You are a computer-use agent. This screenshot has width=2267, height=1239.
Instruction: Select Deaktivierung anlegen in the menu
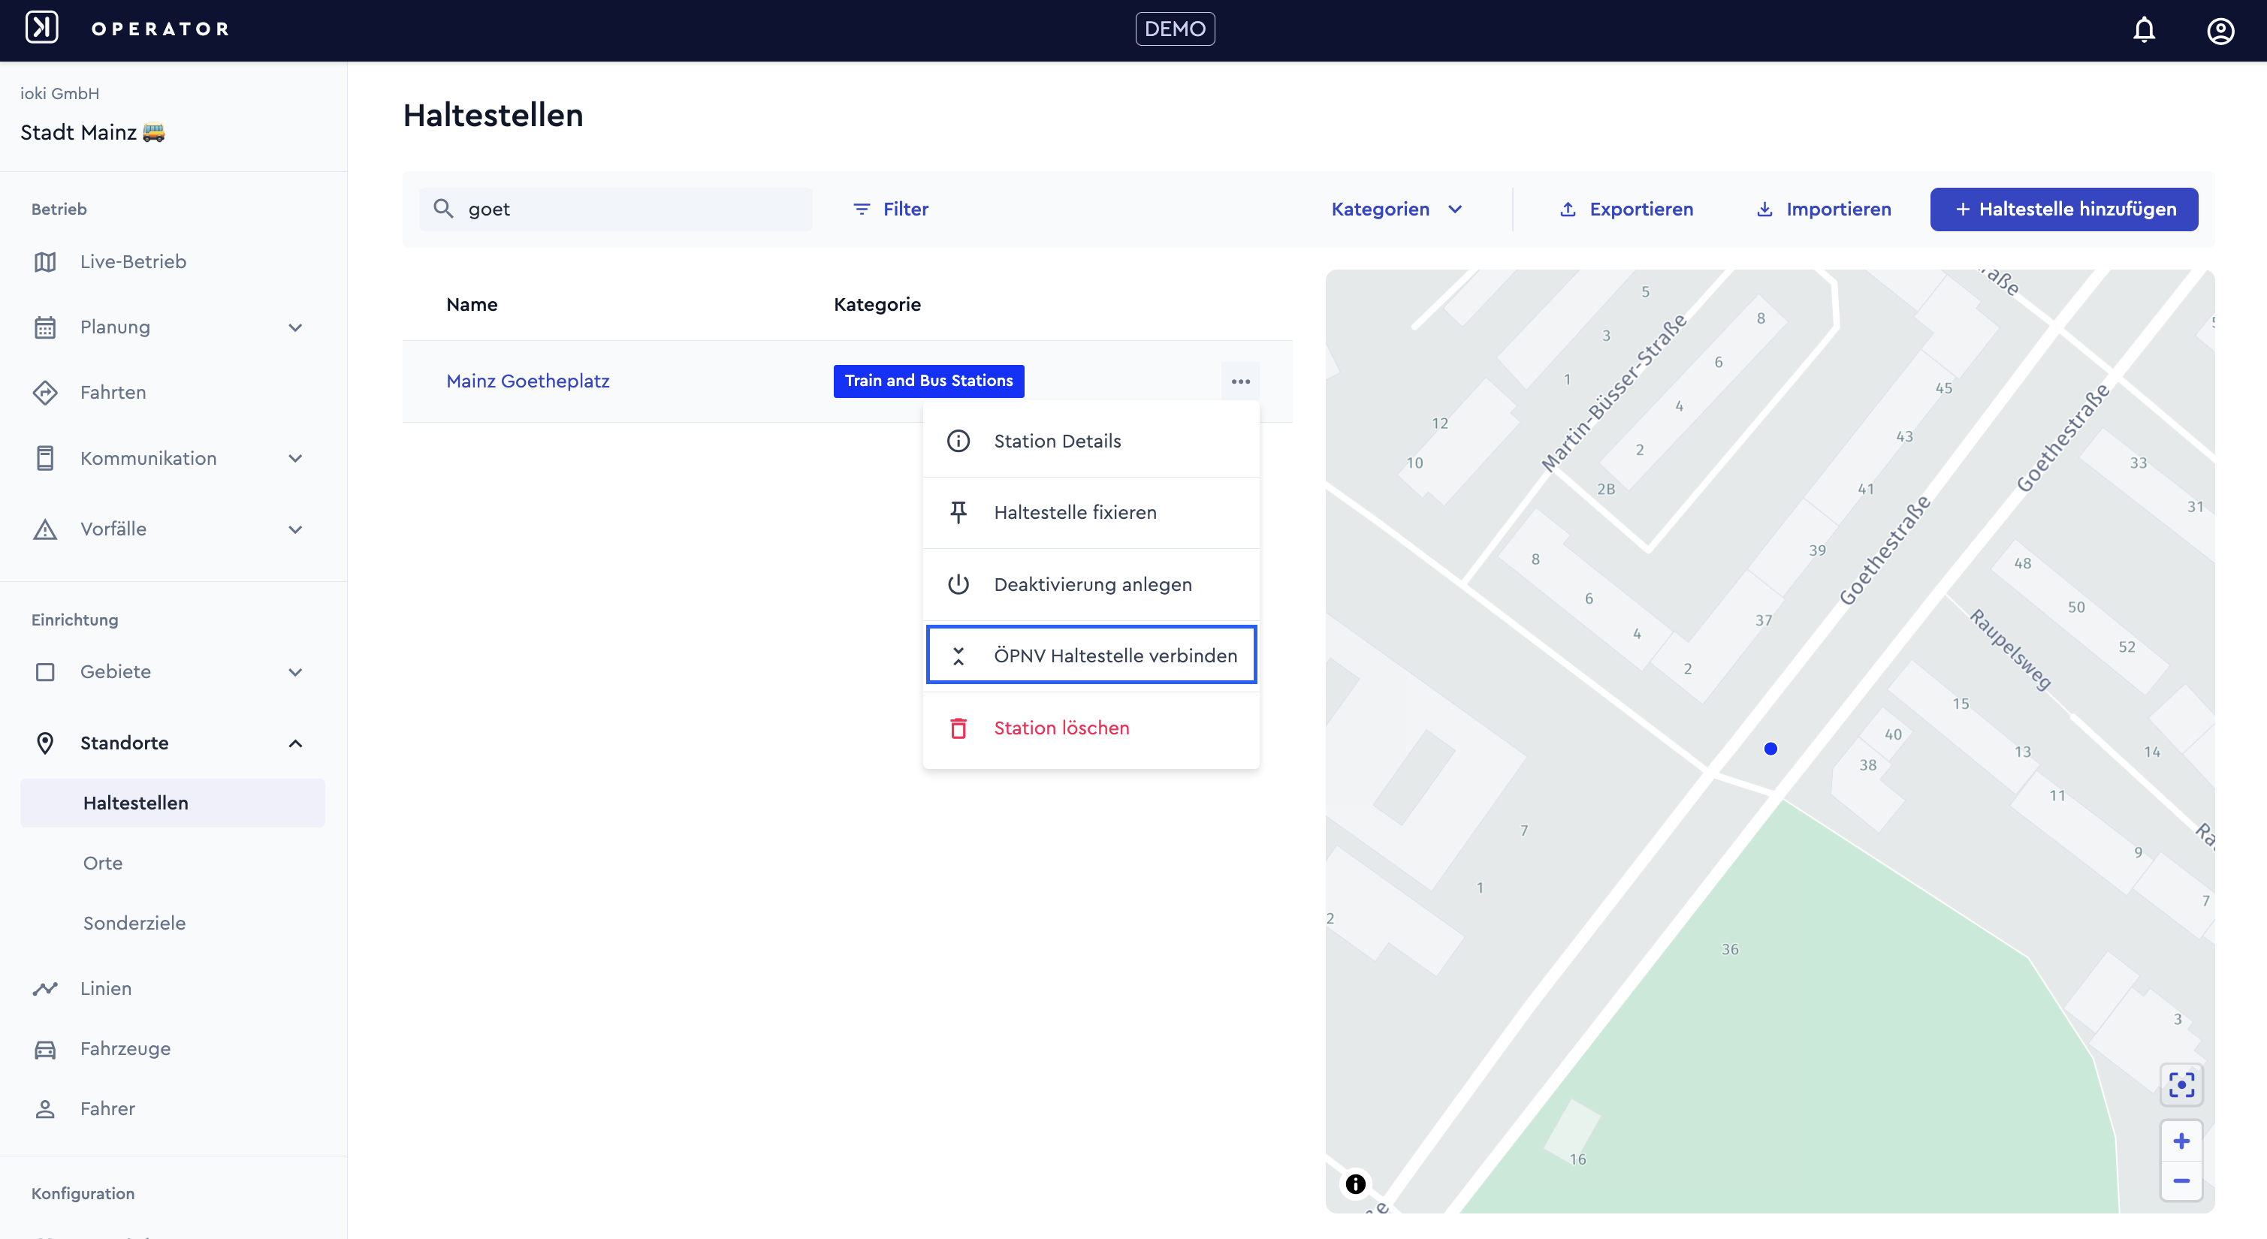pos(1091,584)
